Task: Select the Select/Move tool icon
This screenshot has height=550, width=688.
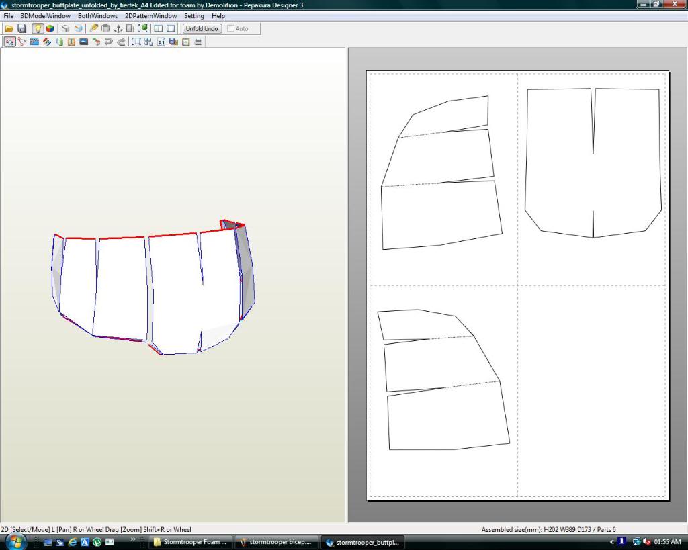Action: 9,42
